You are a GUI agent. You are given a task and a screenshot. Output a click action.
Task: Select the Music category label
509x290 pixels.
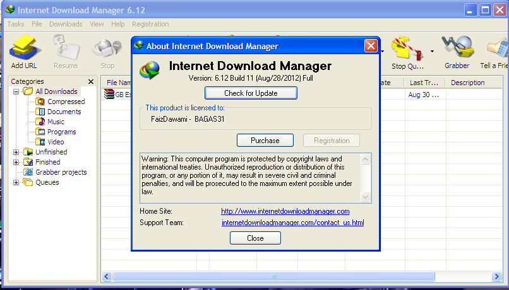tap(56, 122)
